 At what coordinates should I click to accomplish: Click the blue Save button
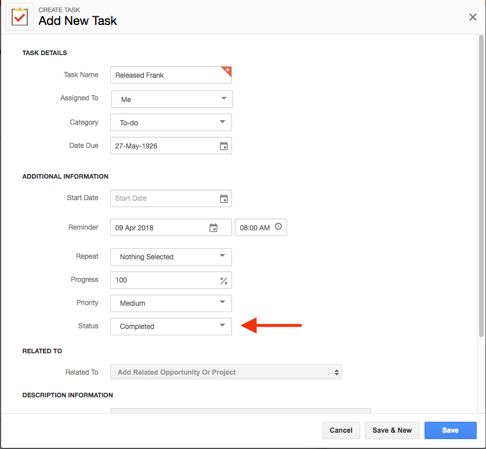pos(451,430)
